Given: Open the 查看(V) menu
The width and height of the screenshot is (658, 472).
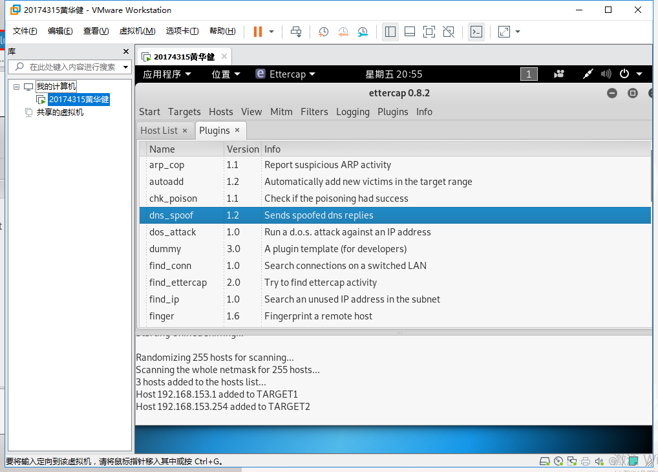Looking at the screenshot, I should pyautogui.click(x=96, y=31).
